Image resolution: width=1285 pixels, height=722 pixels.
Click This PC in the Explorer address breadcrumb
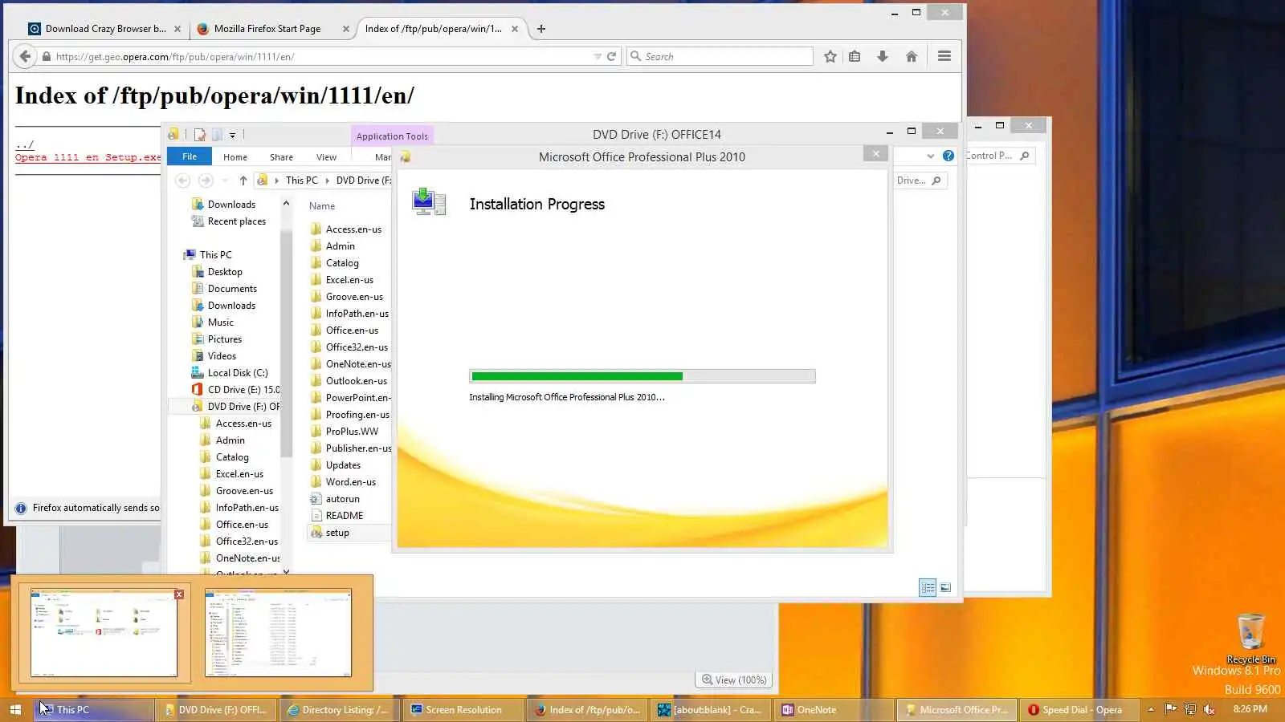(x=302, y=180)
